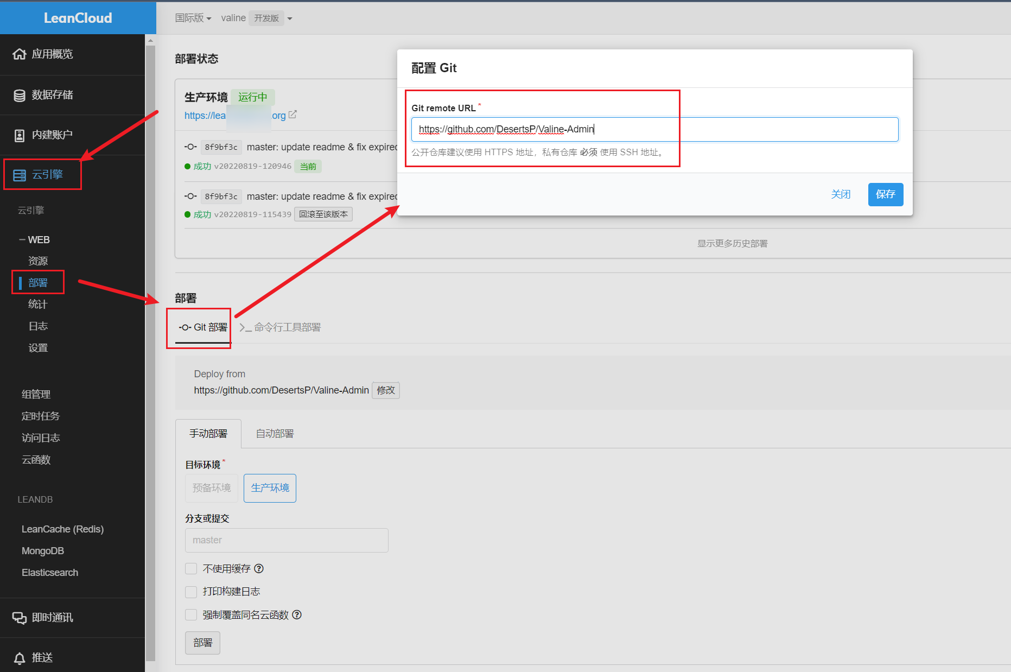Viewport: 1011px width, 672px height.
Task: Open 资源 in the sidebar
Action: coord(38,261)
